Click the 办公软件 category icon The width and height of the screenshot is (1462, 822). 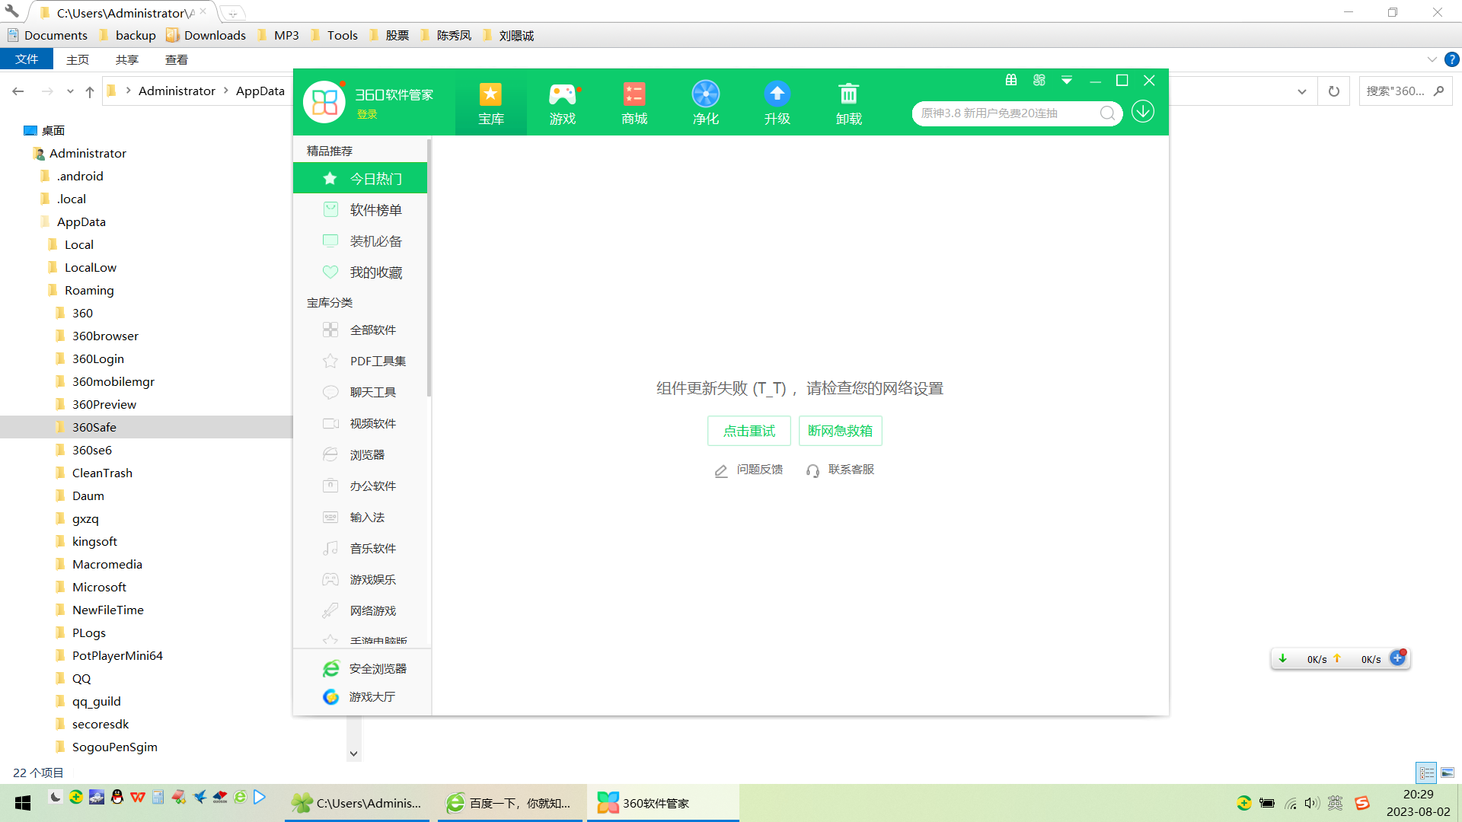point(330,486)
